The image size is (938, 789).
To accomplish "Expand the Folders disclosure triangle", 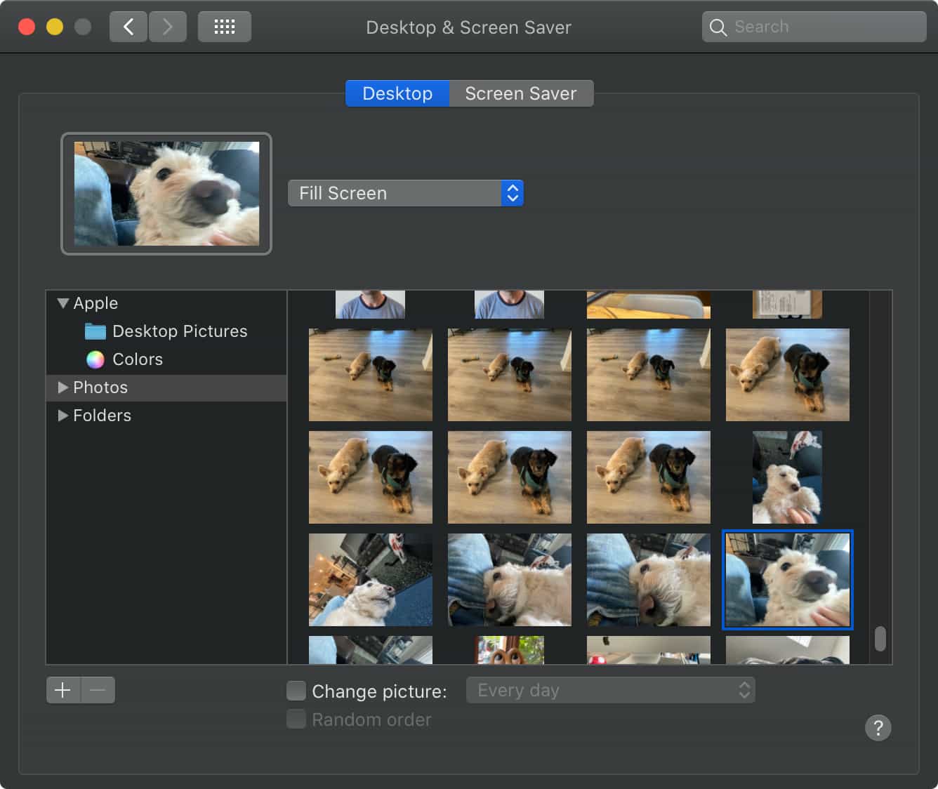I will [x=62, y=416].
